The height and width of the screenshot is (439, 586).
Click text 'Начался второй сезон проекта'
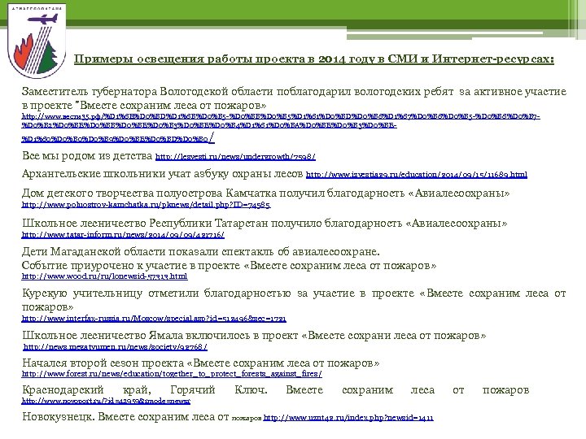pyautogui.click(x=103, y=363)
